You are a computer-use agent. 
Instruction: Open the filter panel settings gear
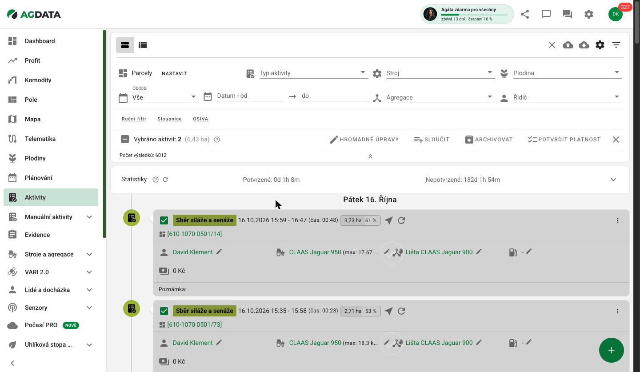coord(600,45)
